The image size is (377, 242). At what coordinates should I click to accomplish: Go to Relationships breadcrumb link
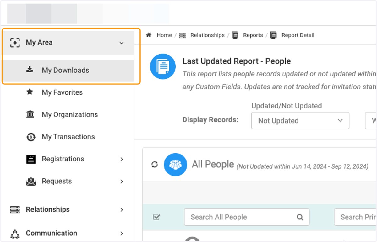(x=207, y=35)
